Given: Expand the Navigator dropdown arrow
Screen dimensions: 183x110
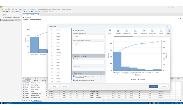Looking at the screenshot, I should point(20,15).
